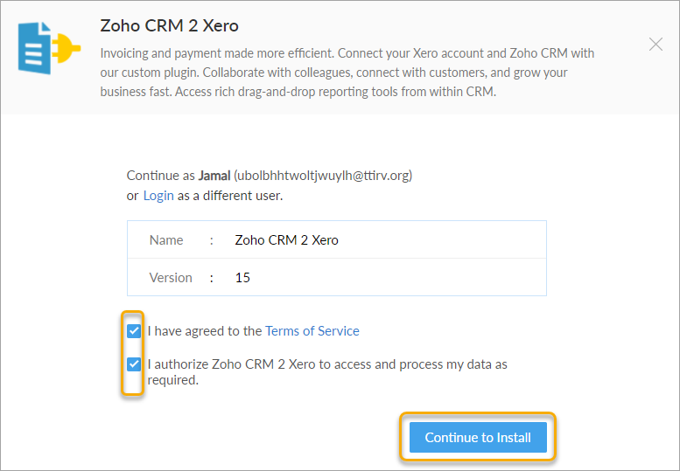The image size is (680, 471).
Task: Click the plugin description paragraph
Action: pos(347,73)
